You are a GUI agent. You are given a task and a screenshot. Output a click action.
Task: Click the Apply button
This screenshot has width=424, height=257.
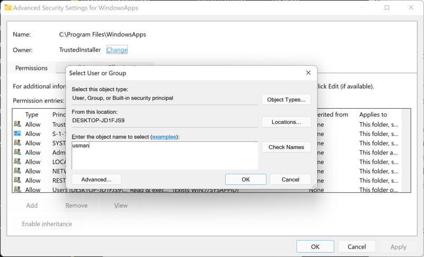(399, 247)
